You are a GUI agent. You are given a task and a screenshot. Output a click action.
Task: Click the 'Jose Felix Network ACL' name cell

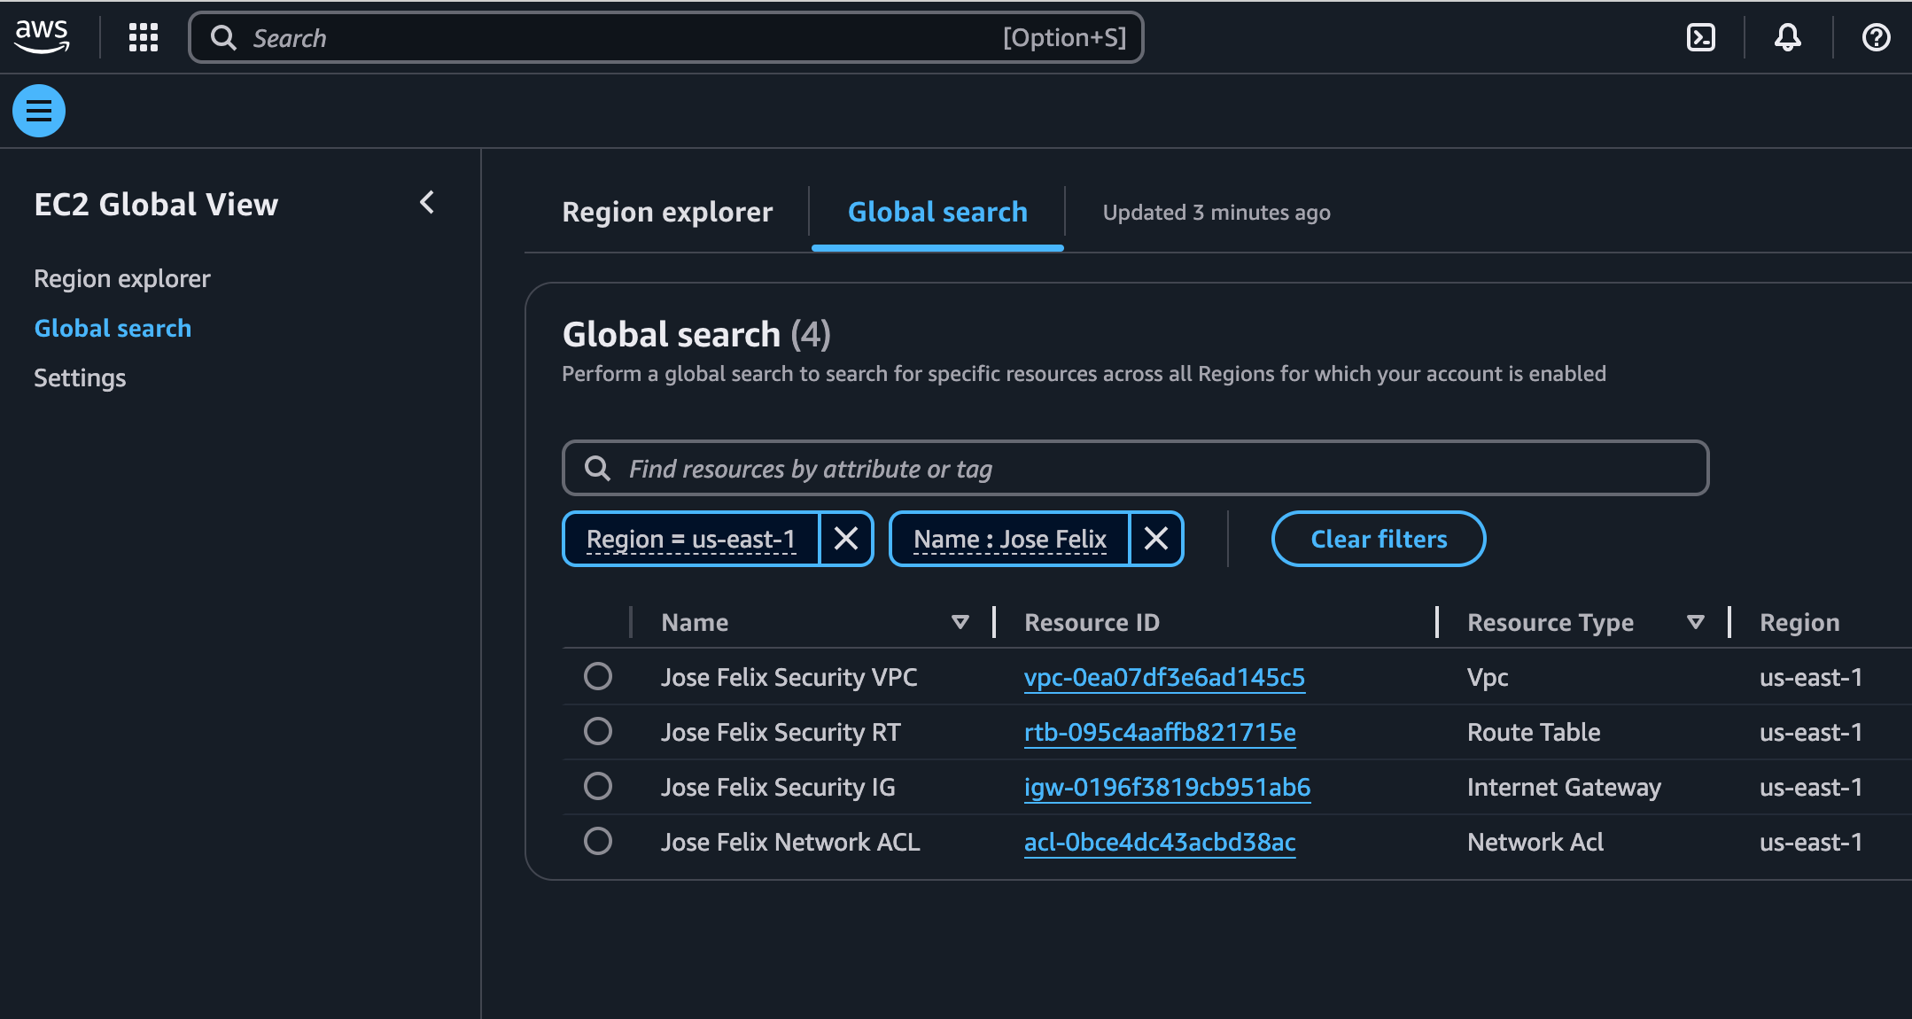tap(790, 842)
